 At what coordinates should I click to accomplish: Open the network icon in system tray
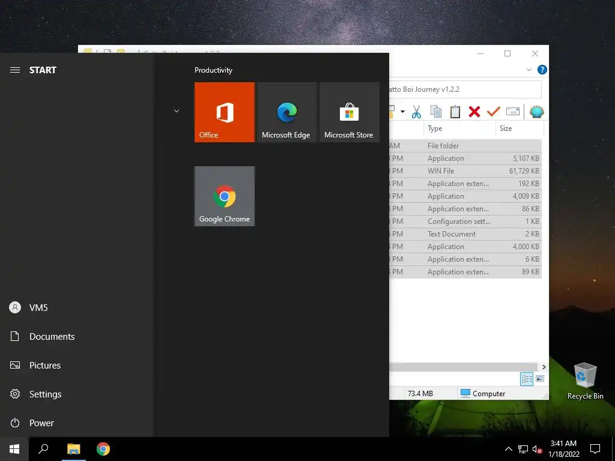pos(523,449)
